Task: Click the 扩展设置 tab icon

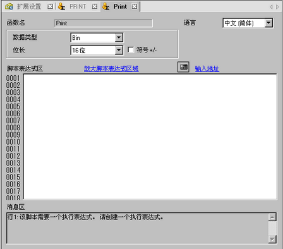Action: 9,6
